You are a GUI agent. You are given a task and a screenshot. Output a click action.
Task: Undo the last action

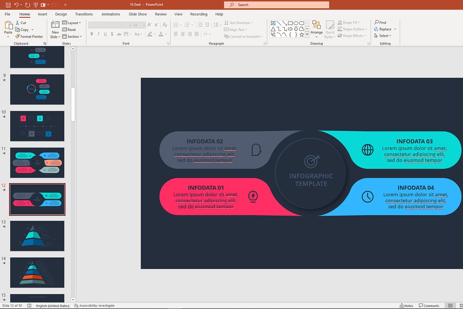[x=16, y=5]
